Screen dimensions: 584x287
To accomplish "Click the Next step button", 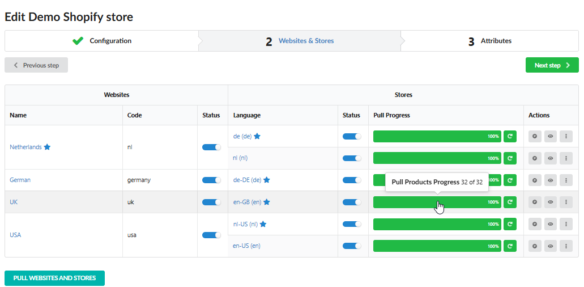I will click(552, 65).
